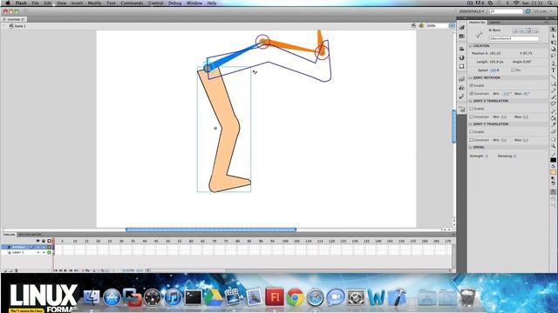
Task: Toggle lock all layers icon
Action: click(x=44, y=241)
